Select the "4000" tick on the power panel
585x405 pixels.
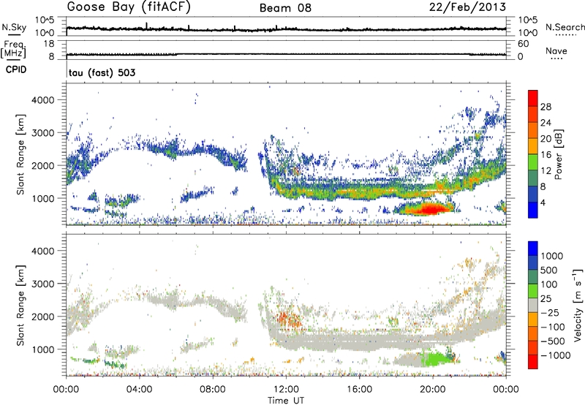click(42, 100)
